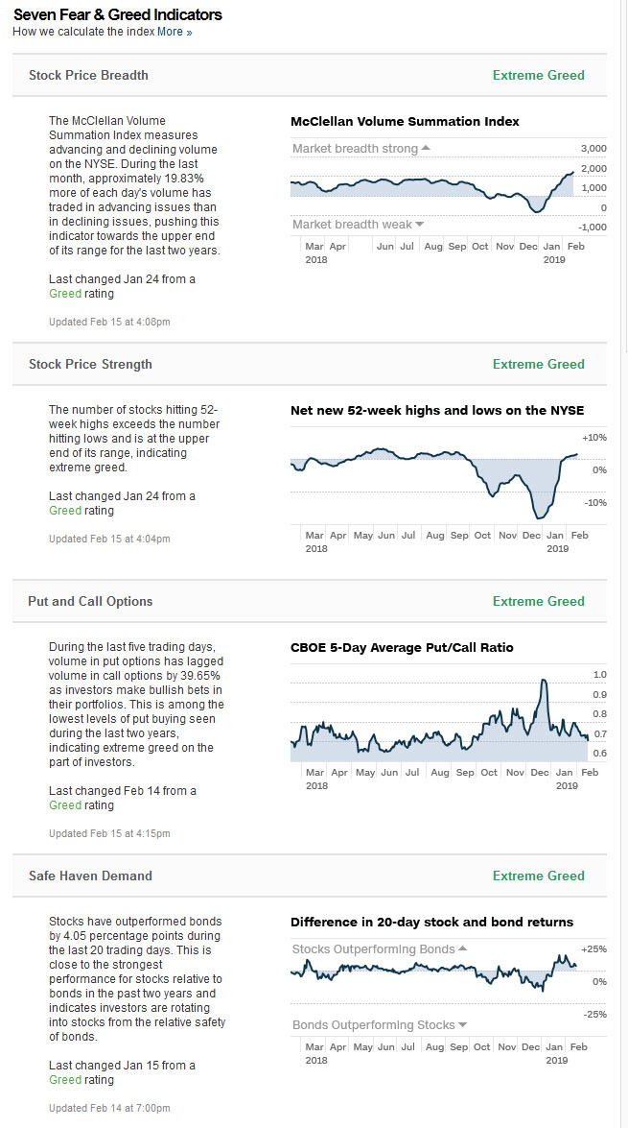Click the up triangle beside Market breadth strong

pos(426,149)
